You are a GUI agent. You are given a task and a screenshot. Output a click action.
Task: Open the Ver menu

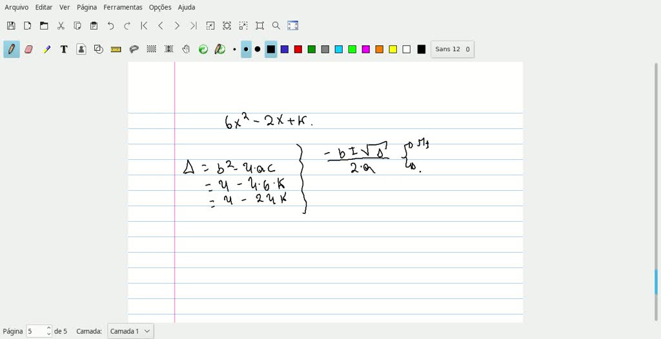(x=65, y=7)
